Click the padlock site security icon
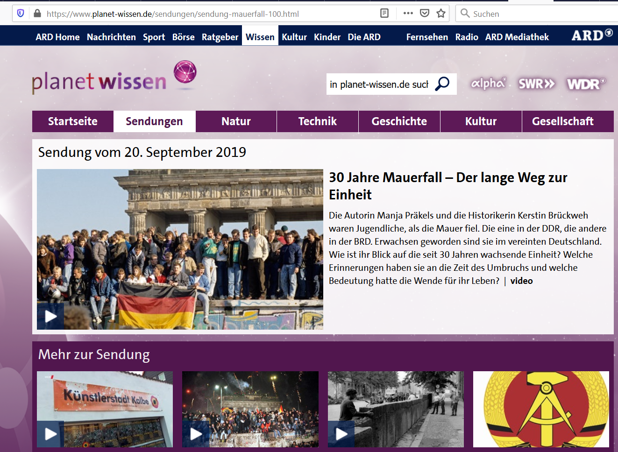Screen dimensions: 618x452 37,14
